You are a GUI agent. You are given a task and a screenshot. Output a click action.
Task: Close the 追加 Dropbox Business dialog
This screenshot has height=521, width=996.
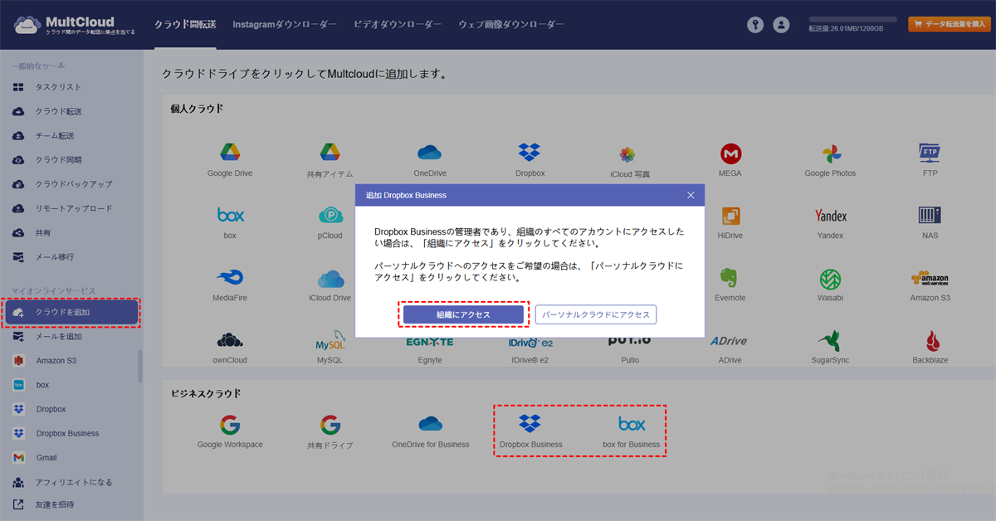(x=691, y=195)
